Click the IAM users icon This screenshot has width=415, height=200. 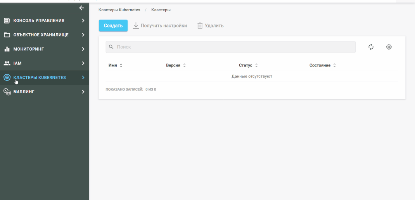[x=7, y=63]
